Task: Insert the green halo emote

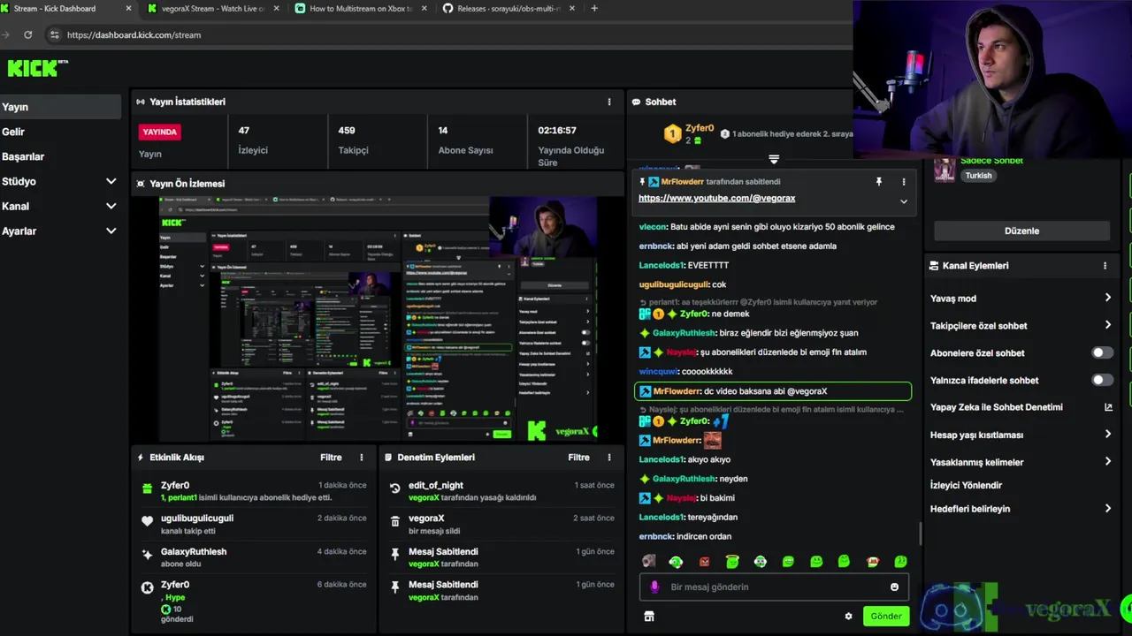Action: click(x=732, y=562)
